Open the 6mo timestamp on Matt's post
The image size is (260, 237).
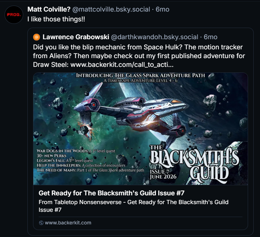click(x=162, y=9)
